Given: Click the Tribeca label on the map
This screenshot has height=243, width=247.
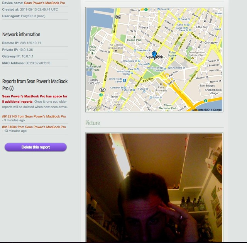Looking at the screenshot, I should [x=143, y=27].
